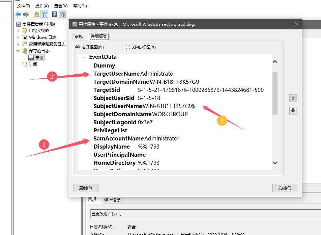Click the next event down arrow button
The height and width of the screenshot is (235, 321).
[x=293, y=110]
